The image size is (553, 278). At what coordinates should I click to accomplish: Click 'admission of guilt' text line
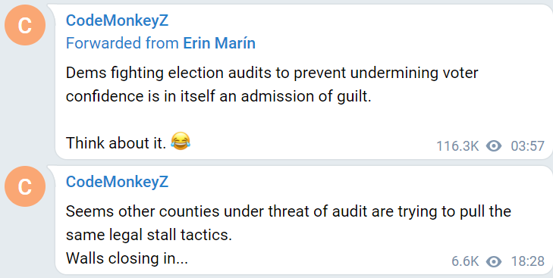point(218,96)
